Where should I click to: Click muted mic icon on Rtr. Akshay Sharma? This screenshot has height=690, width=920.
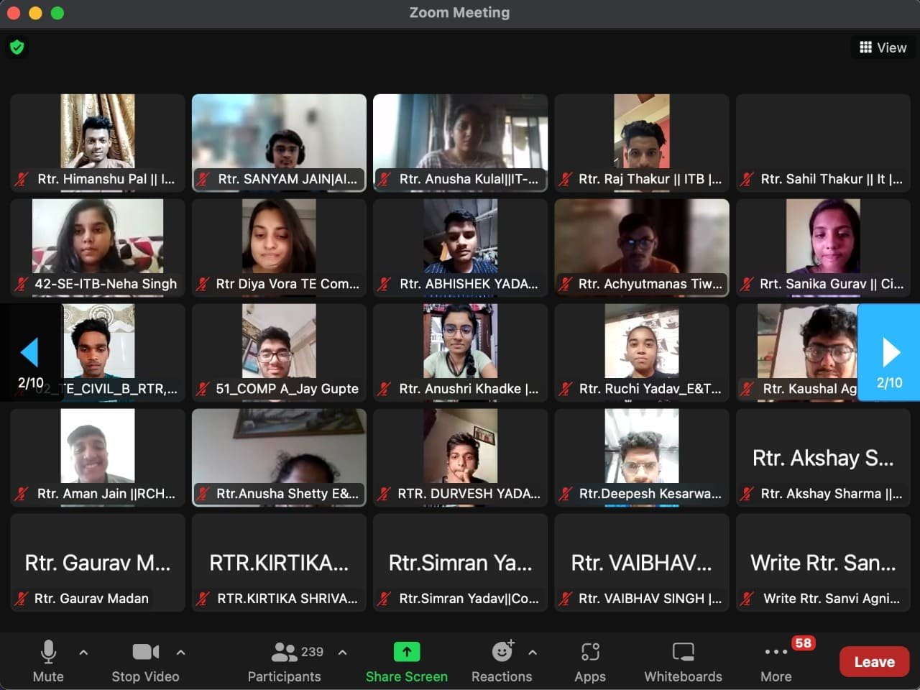click(748, 493)
